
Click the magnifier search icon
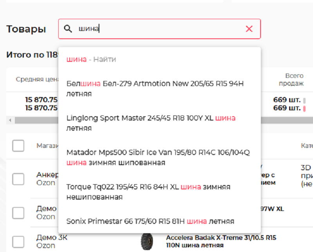(x=68, y=29)
